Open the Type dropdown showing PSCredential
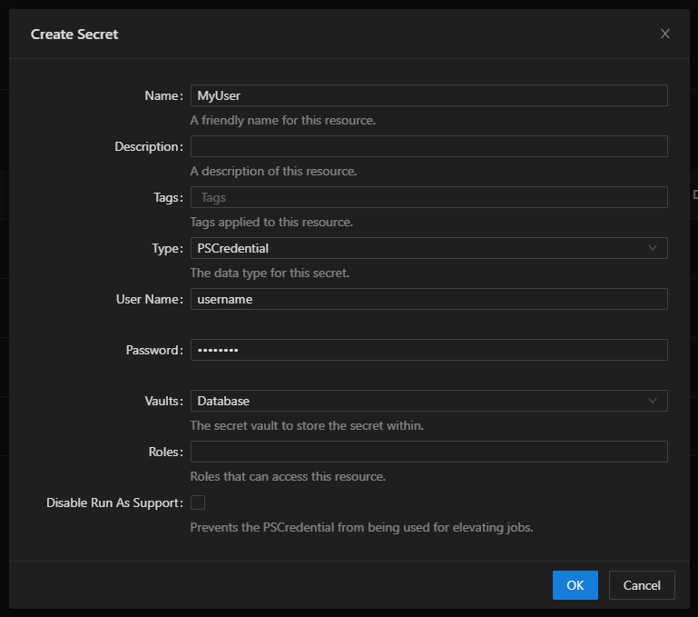The width and height of the screenshot is (698, 617). pos(418,248)
